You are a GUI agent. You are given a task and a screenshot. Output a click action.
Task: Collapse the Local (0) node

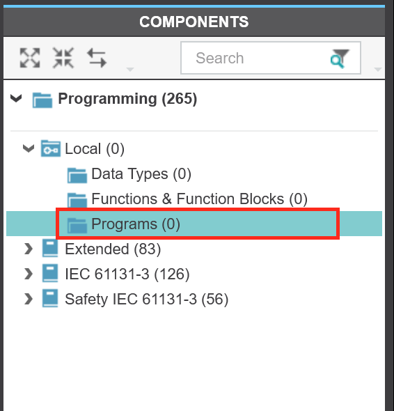(x=29, y=148)
